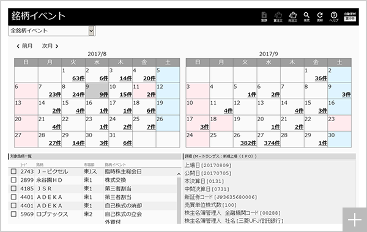Open 15件 events on August 10

125,94
